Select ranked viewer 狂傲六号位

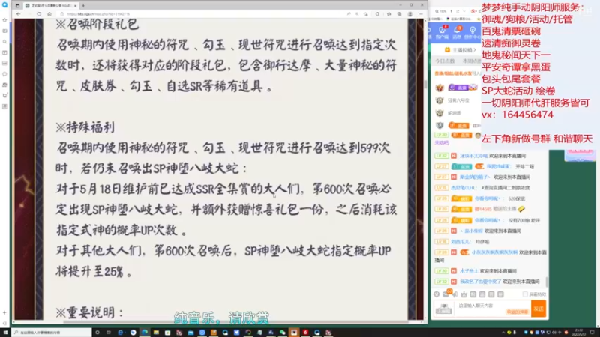(458, 100)
